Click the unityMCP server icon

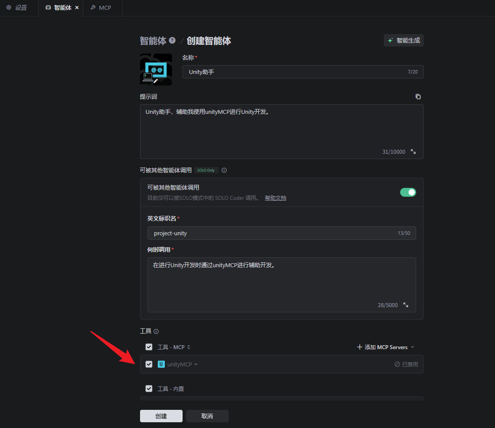coord(161,364)
